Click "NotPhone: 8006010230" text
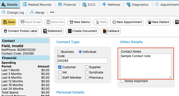Image resolution: width=179 pixels, height=96 pixels. (18, 50)
